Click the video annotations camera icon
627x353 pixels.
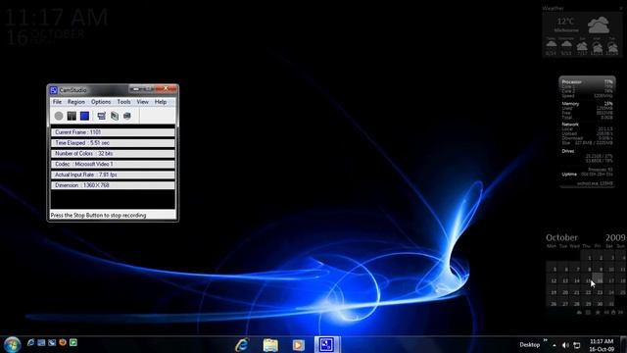click(x=127, y=116)
